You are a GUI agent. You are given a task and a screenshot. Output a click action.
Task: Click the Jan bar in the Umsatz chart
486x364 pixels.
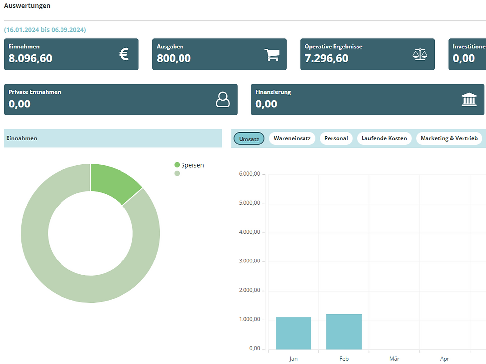click(293, 333)
